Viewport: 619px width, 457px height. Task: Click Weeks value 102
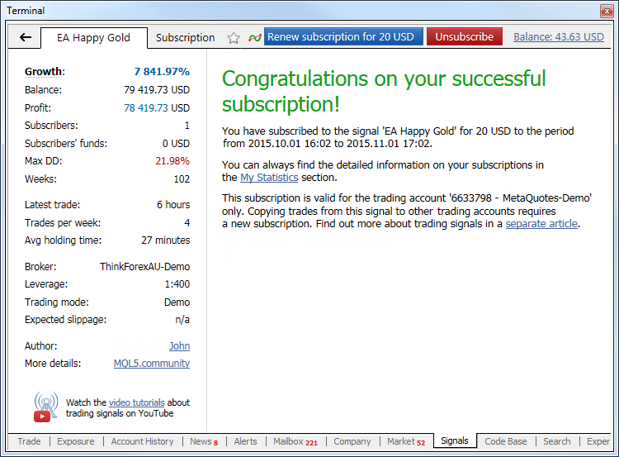pyautogui.click(x=182, y=179)
